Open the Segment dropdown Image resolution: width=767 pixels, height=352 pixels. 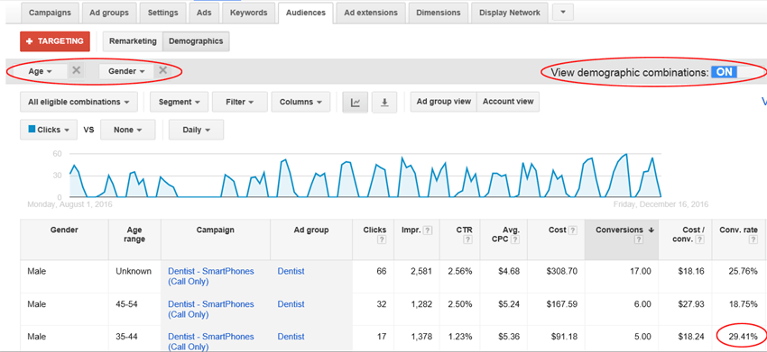click(179, 102)
